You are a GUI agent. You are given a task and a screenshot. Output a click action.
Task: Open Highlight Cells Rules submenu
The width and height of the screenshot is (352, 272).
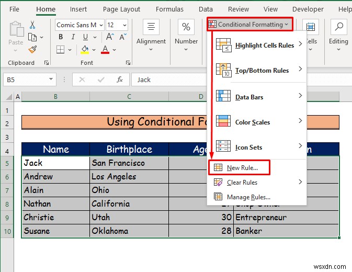257,45
